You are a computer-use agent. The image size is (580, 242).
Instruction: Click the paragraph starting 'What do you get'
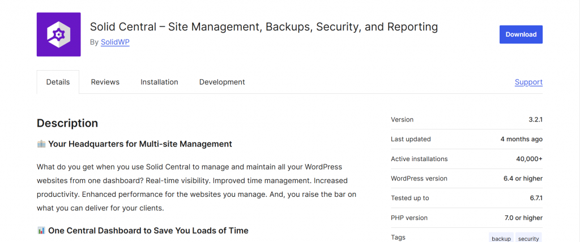point(197,187)
